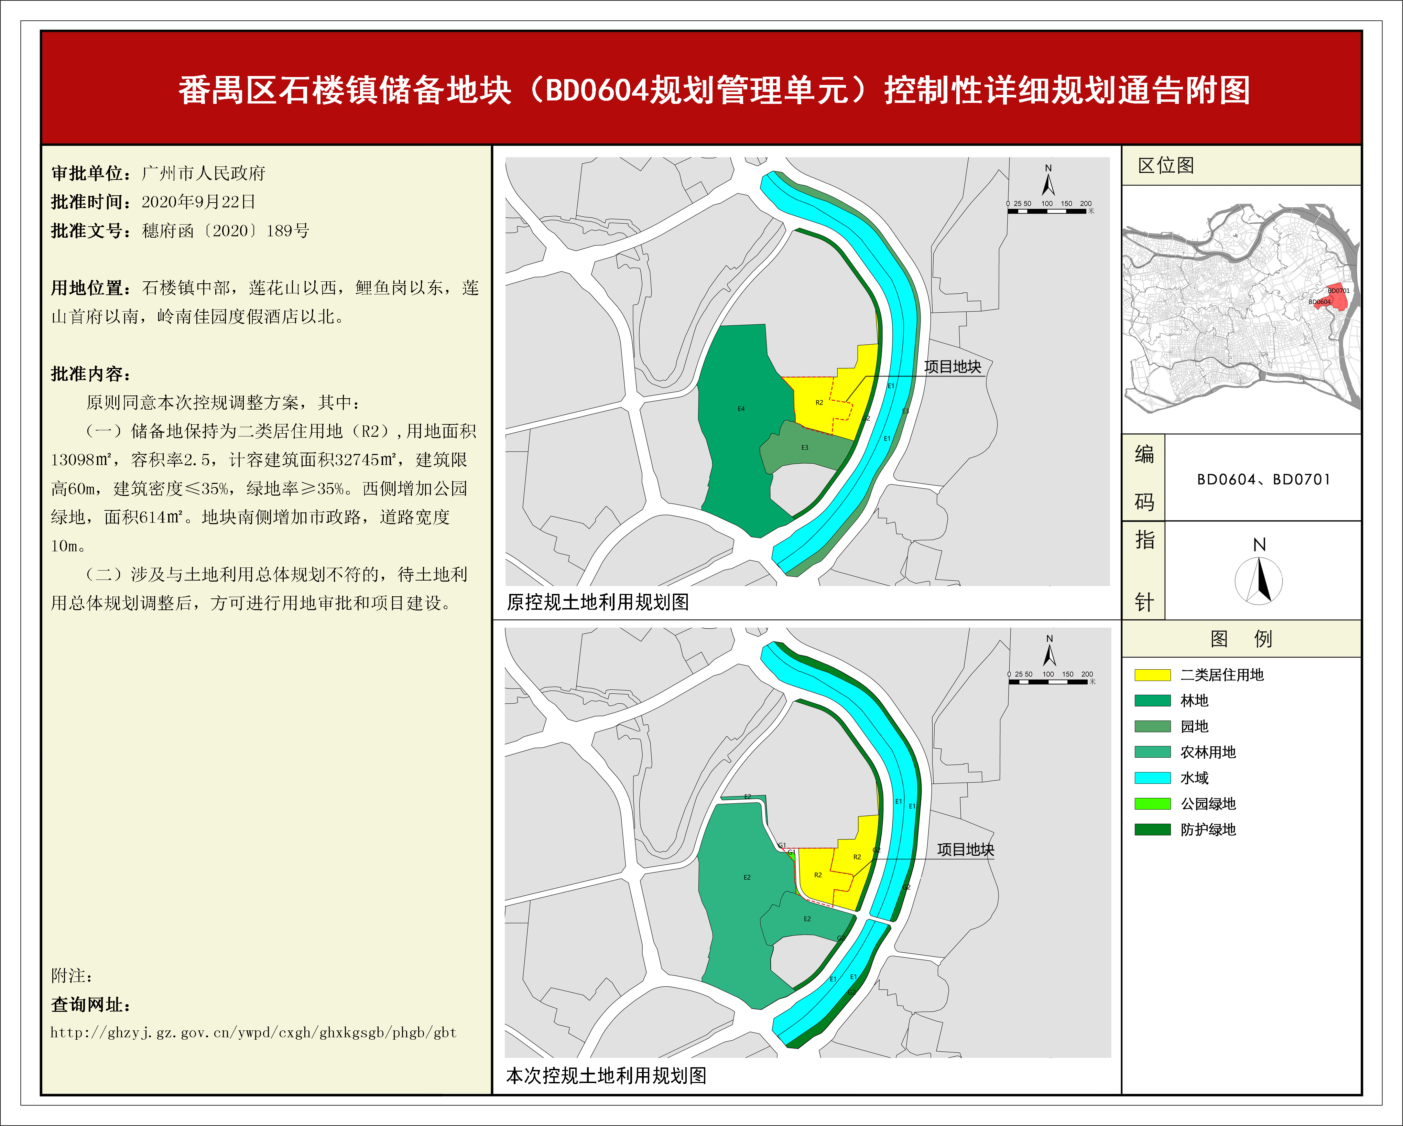The image size is (1403, 1126).
Task: Select the green 林地 legend swatch
Action: (x=1152, y=700)
